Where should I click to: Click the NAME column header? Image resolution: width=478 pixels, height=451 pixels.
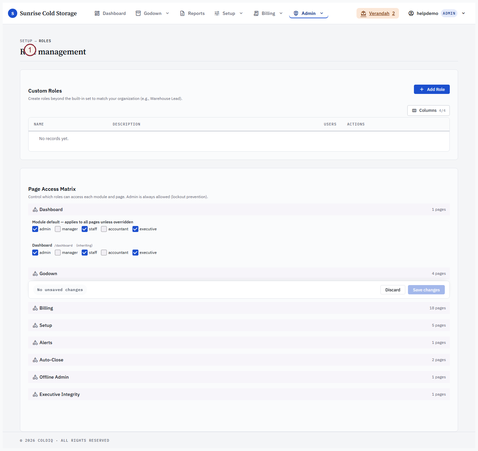39,124
